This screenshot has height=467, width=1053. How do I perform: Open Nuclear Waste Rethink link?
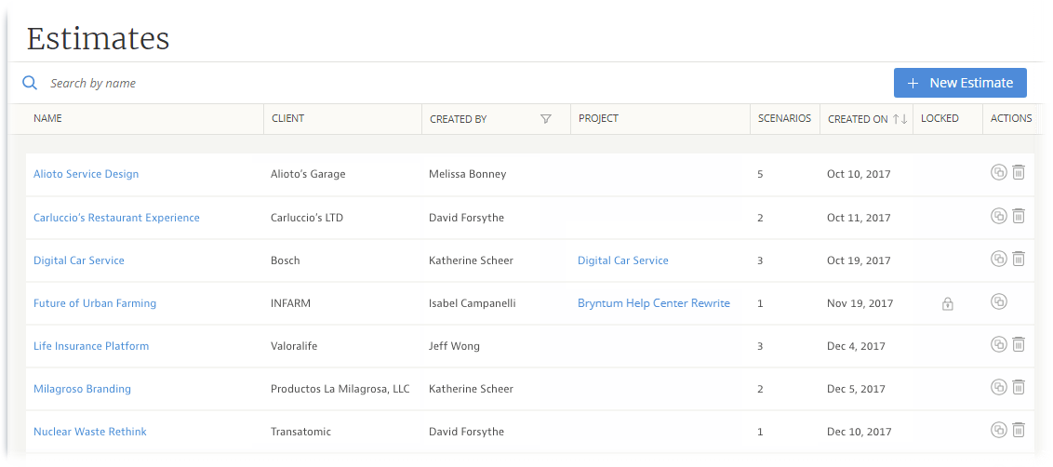[x=90, y=432]
